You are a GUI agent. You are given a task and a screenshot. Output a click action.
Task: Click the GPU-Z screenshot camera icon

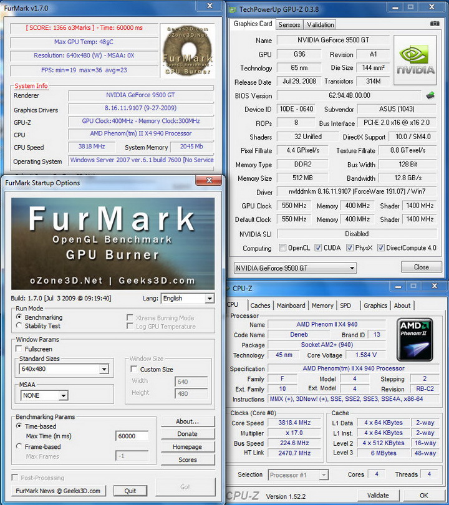click(434, 24)
